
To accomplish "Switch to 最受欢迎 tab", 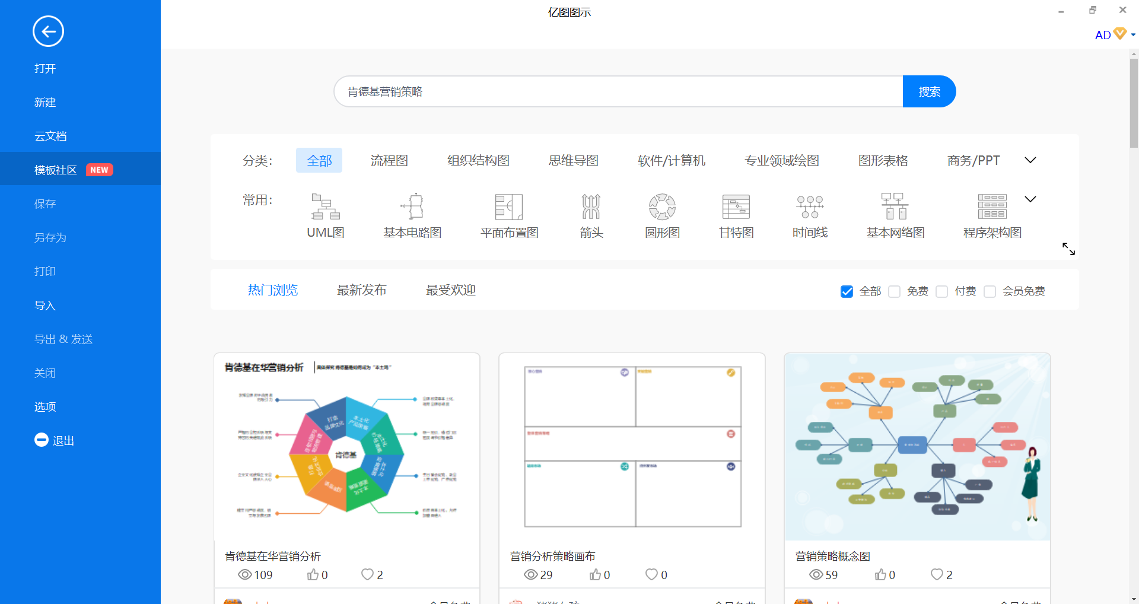I will click(451, 290).
